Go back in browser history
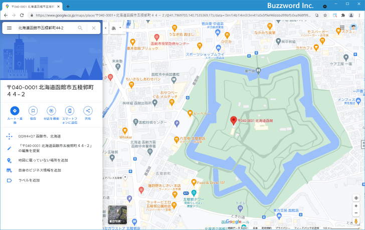 pyautogui.click(x=6, y=15)
